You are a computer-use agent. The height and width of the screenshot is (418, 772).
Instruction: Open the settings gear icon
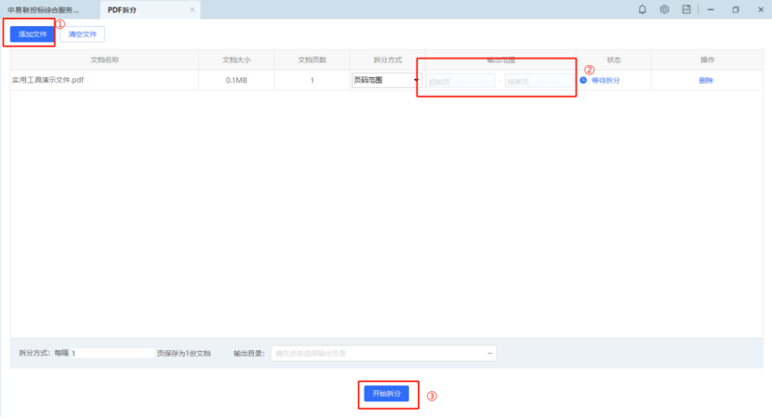[x=664, y=9]
